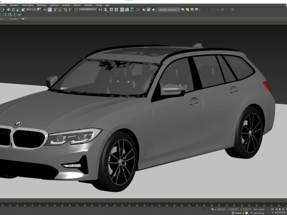287x215 pixels.
Task: Click the green Enabled indicator in status bar
Action: 243,213
